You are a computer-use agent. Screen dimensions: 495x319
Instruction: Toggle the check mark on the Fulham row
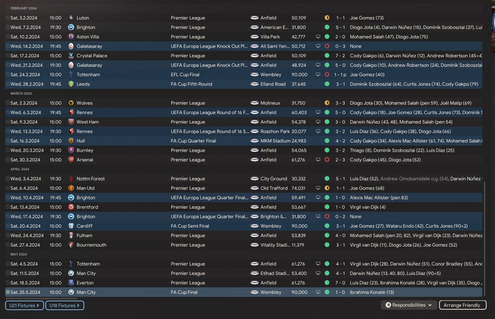8,235
